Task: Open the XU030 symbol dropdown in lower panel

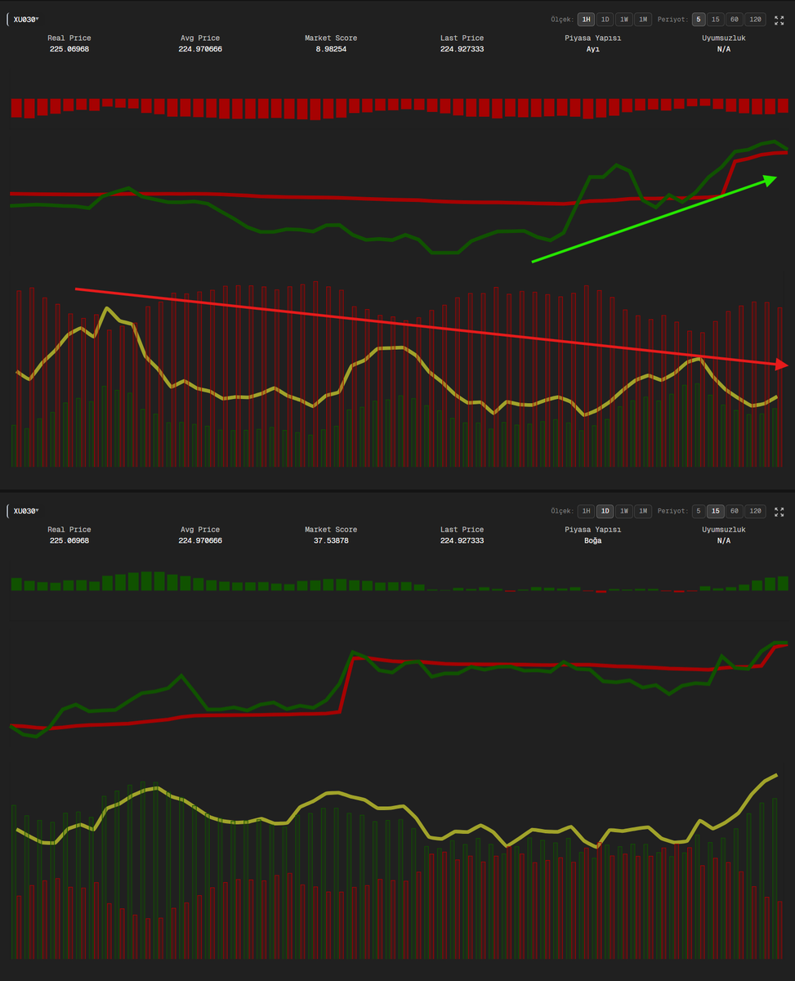Action: 26,511
